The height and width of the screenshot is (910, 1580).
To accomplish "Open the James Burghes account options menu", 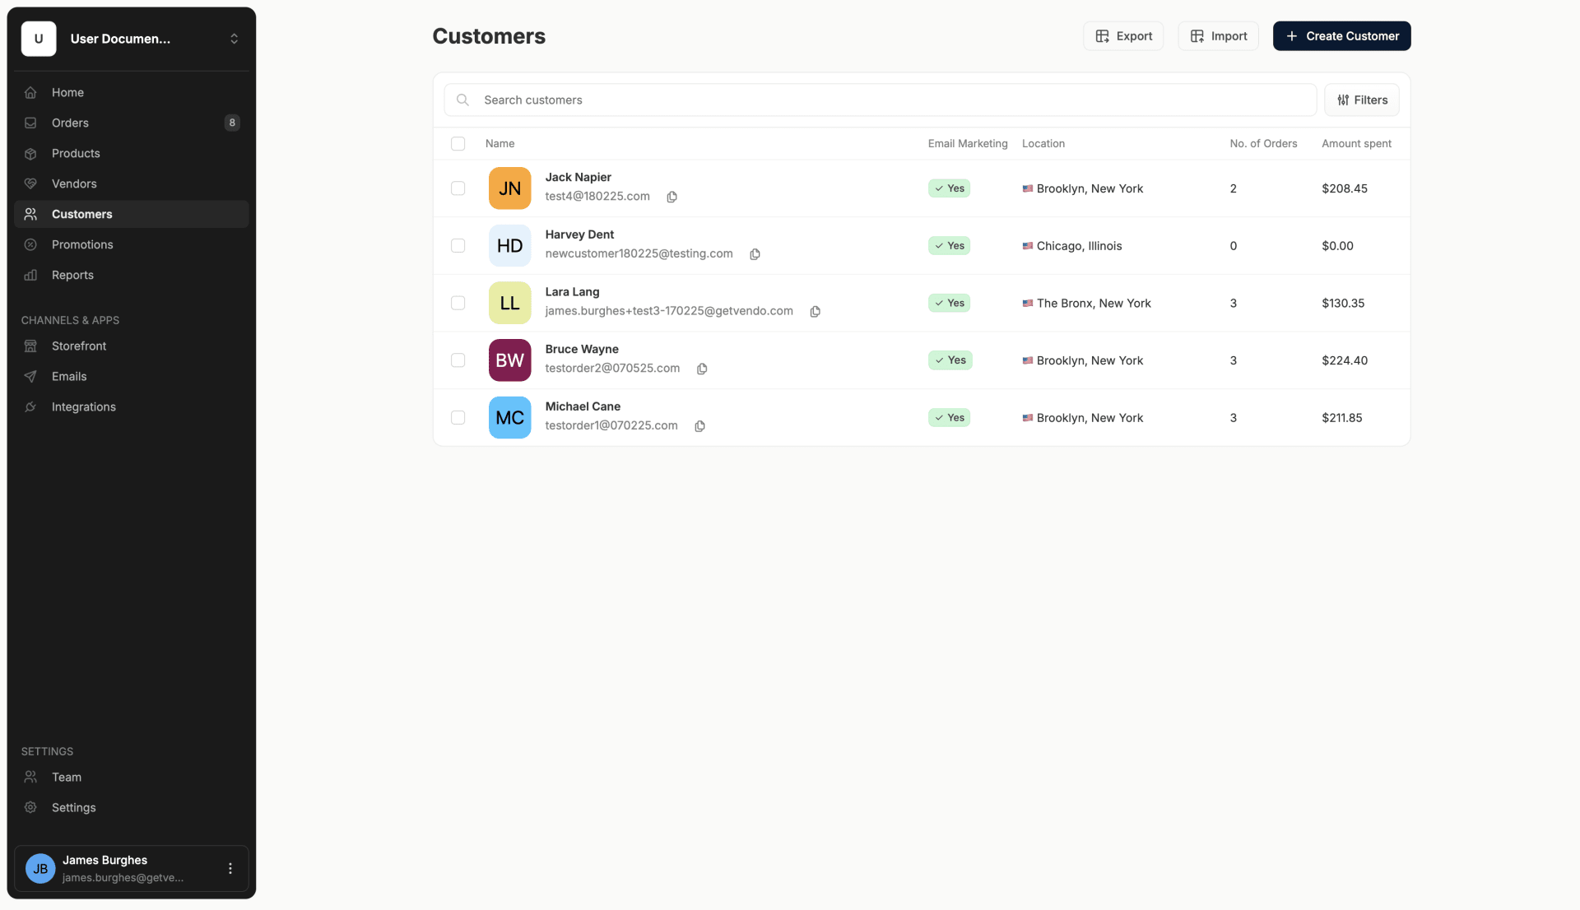I will [230, 868].
